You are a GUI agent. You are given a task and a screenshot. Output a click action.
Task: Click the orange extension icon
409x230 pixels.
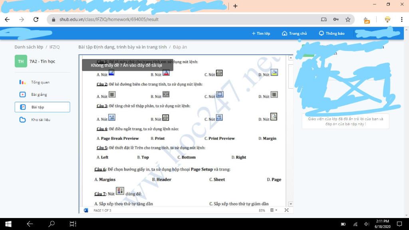pyautogui.click(x=367, y=20)
